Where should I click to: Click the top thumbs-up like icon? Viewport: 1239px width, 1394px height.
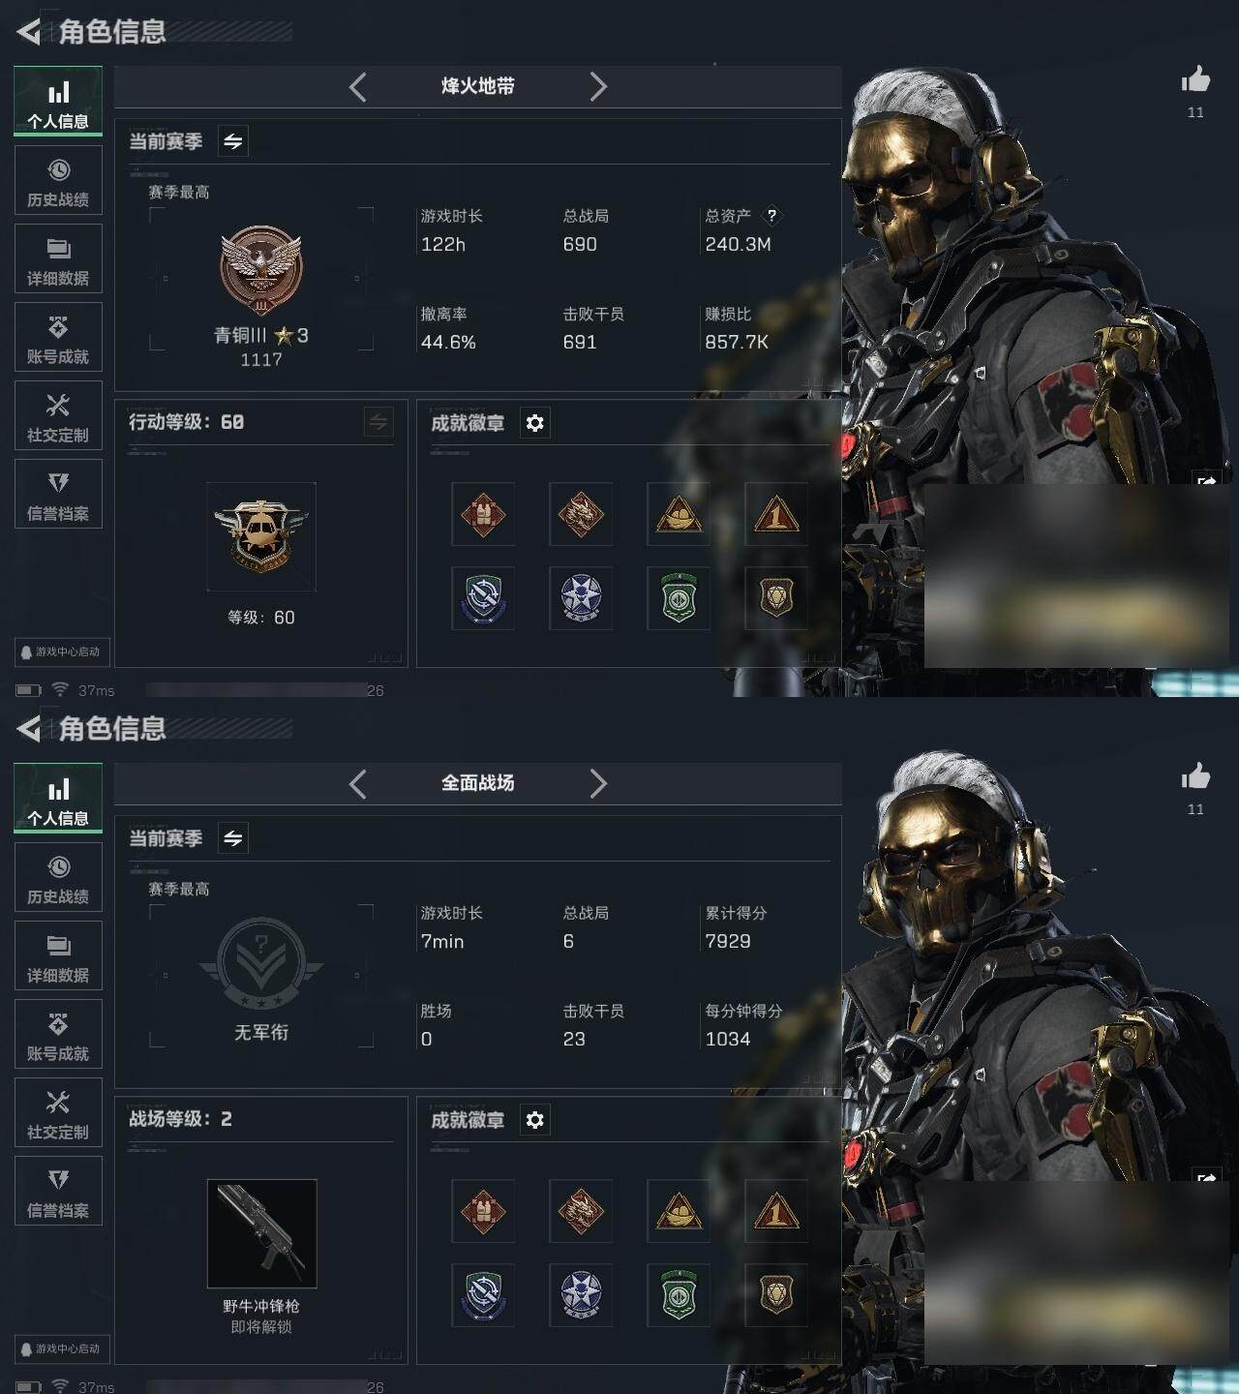[1195, 79]
